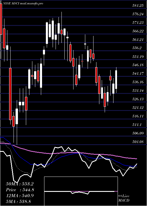Click the 501.08 price axis label

tap(138, 142)
